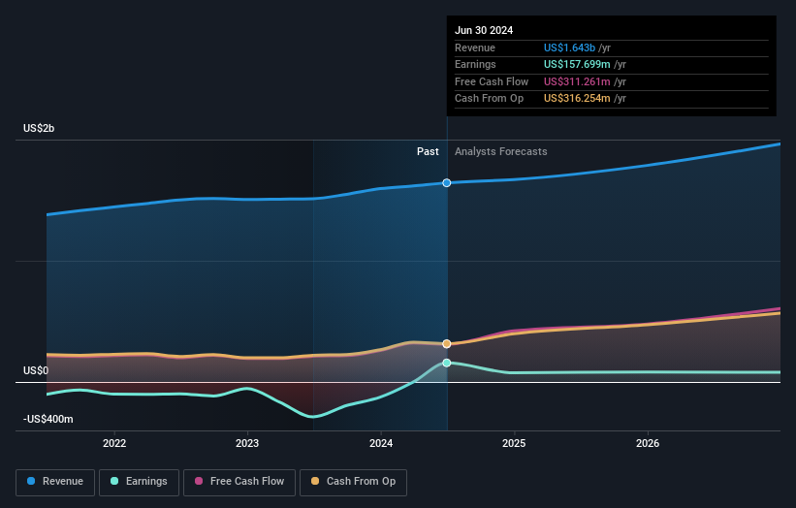
Task: Click the Past section label
Action: click(428, 151)
